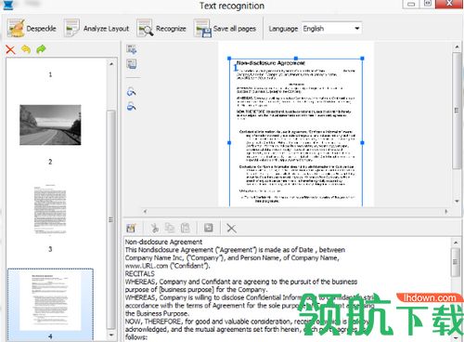The width and height of the screenshot is (464, 342).
Task: Click first icon on text editor toolbar
Action: [131, 229]
